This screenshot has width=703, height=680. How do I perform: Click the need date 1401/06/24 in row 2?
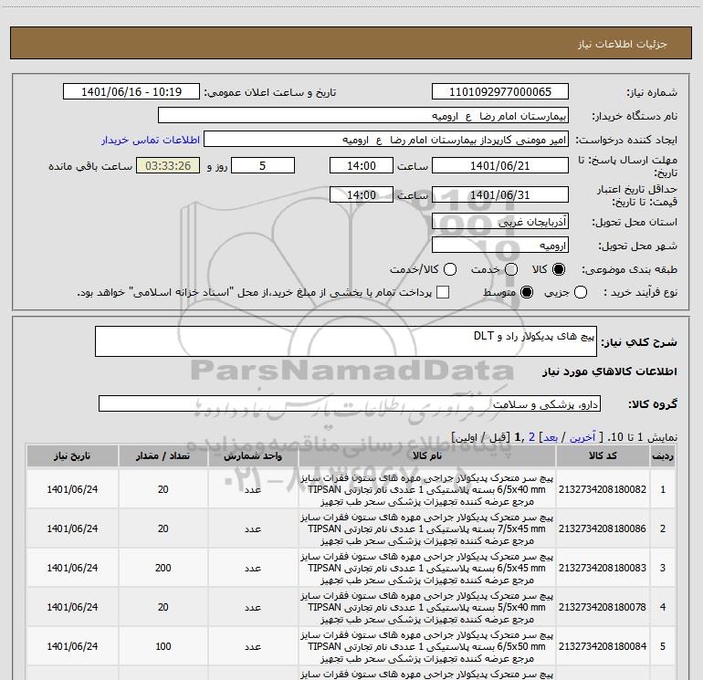72,528
